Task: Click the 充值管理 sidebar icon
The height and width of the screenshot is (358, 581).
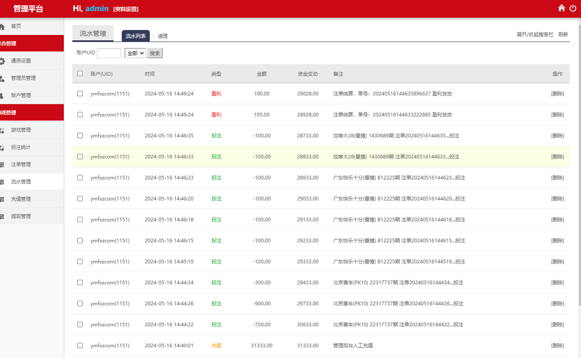Action: click(2, 199)
